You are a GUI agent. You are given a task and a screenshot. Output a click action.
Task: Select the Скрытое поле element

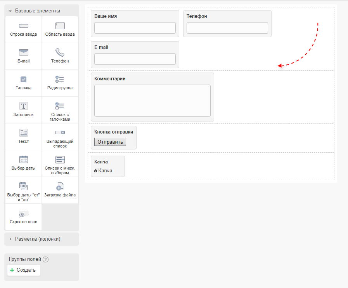pos(24,214)
